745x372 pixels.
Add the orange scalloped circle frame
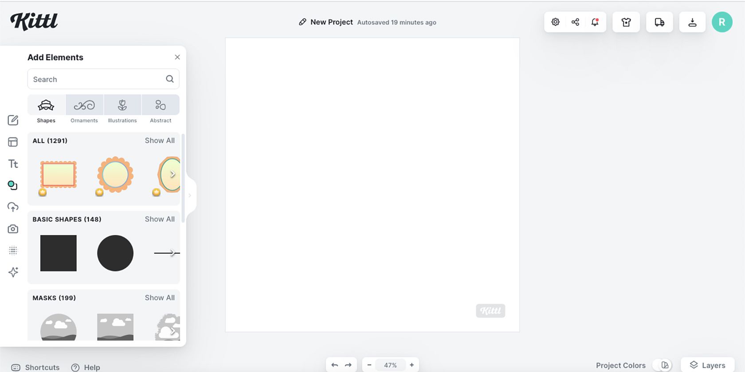(115, 174)
